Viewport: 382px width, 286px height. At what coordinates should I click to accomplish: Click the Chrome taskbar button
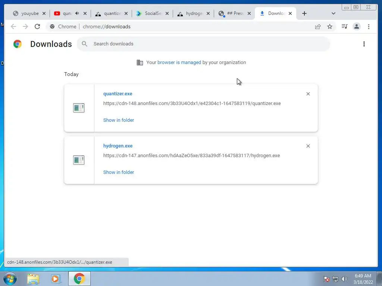click(x=79, y=279)
